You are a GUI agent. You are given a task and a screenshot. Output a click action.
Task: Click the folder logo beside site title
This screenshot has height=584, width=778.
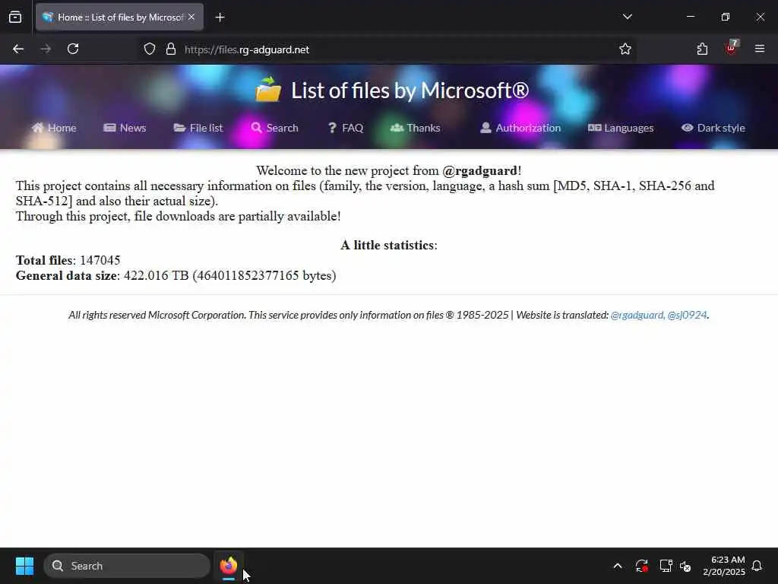[268, 90]
